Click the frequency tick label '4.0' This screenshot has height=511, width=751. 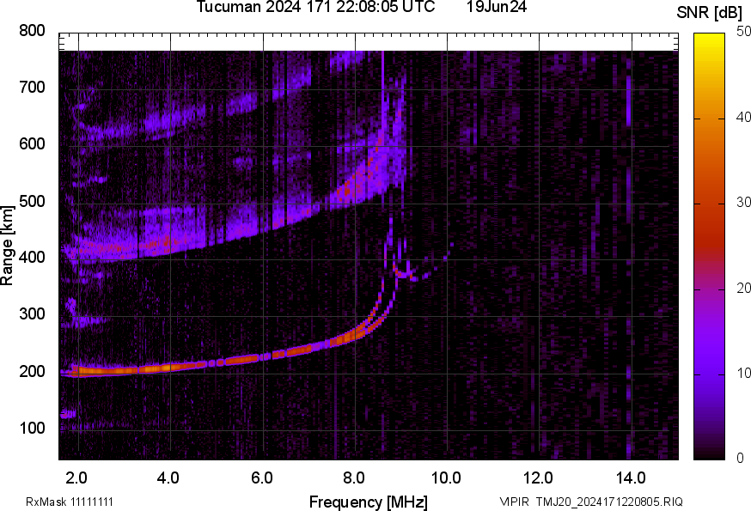click(168, 478)
